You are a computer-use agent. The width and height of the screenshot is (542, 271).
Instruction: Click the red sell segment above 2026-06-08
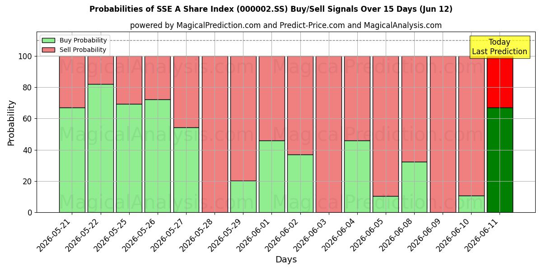tap(414, 109)
